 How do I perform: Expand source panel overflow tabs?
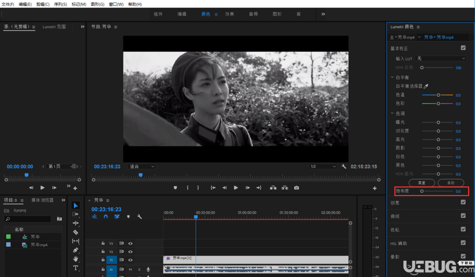coord(82,26)
